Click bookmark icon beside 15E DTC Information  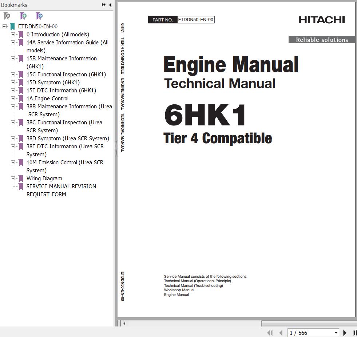pos(21,91)
